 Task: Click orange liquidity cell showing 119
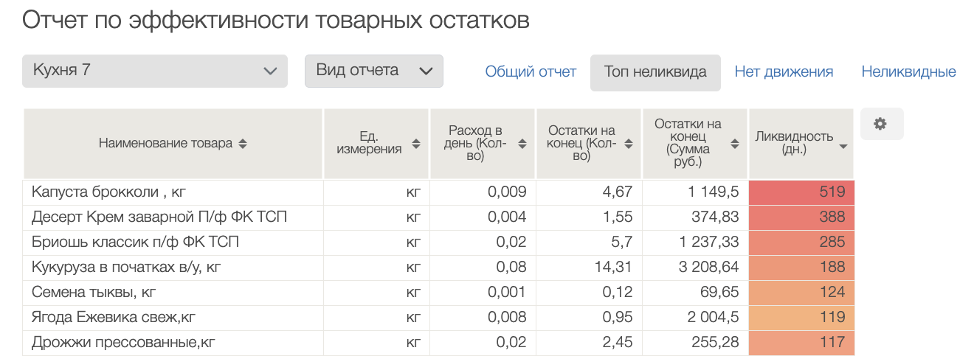point(801,318)
